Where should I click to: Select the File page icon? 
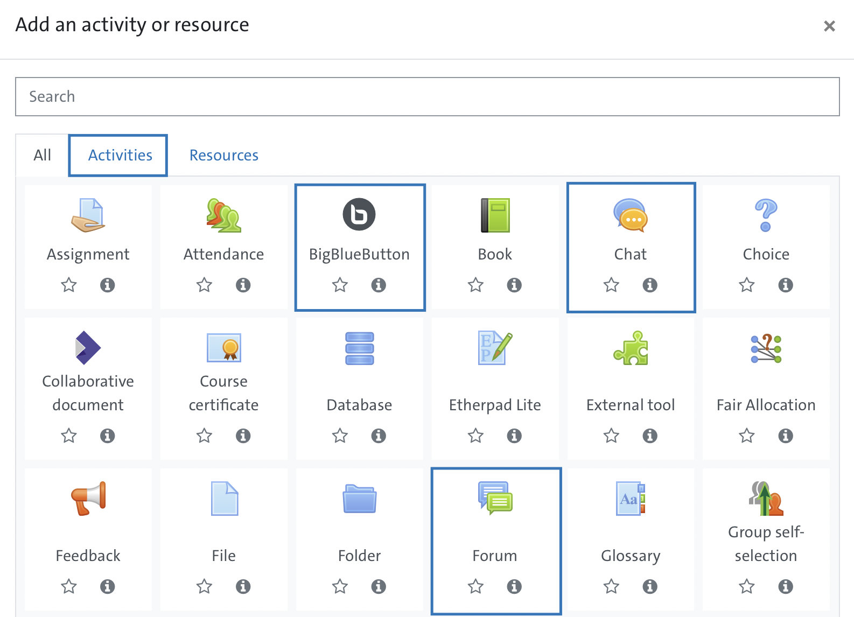coord(224,498)
